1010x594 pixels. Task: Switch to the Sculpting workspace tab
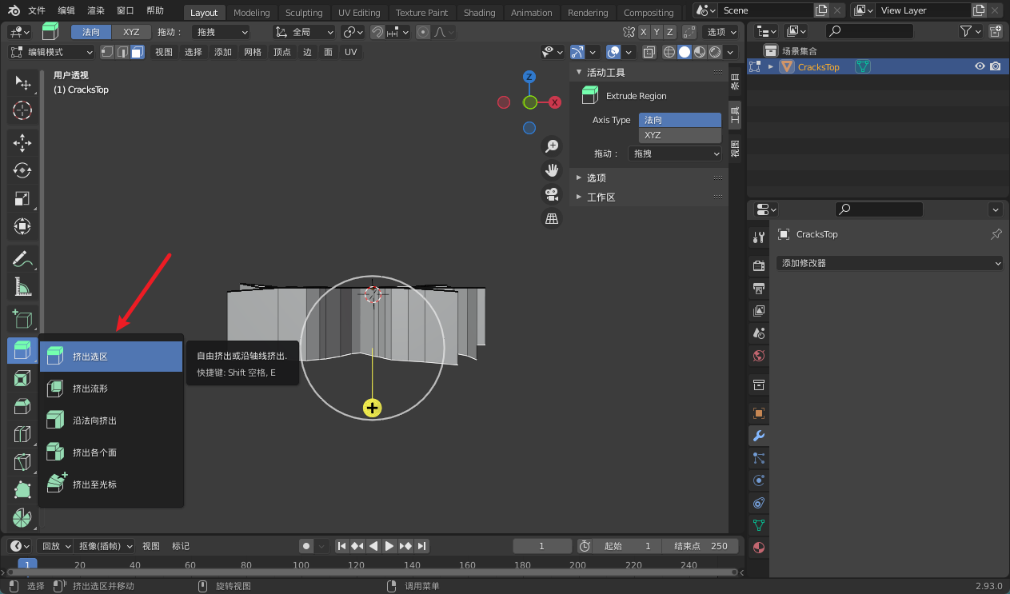pyautogui.click(x=304, y=13)
